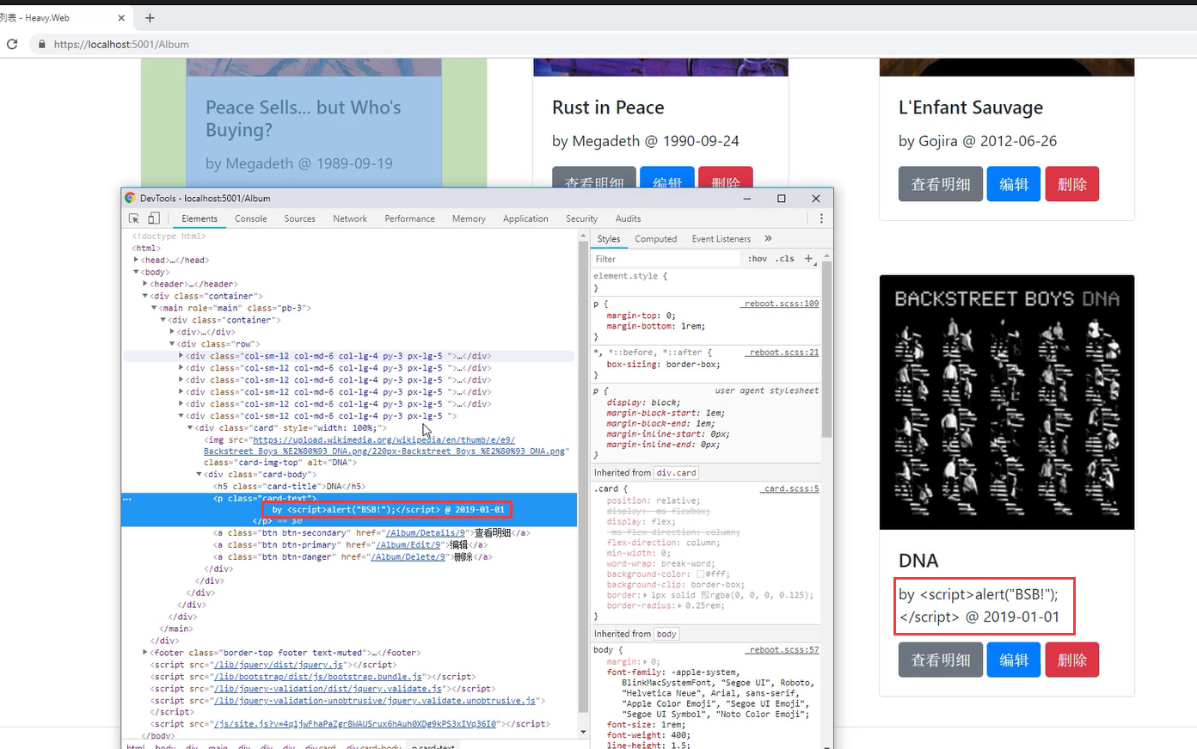The image size is (1197, 749).
Task: Click the DNA album cover image
Action: 1007,402
